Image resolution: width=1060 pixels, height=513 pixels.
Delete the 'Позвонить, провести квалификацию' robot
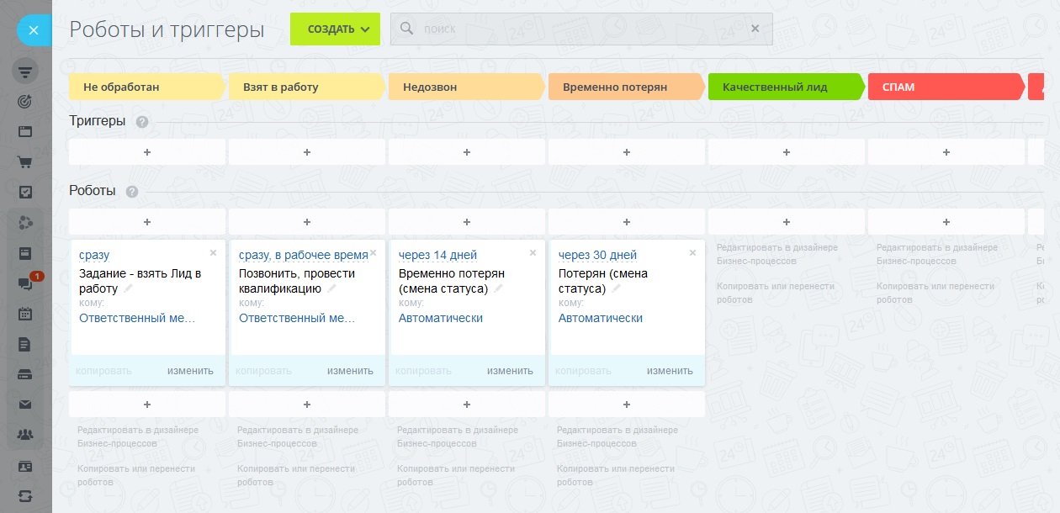click(x=373, y=252)
